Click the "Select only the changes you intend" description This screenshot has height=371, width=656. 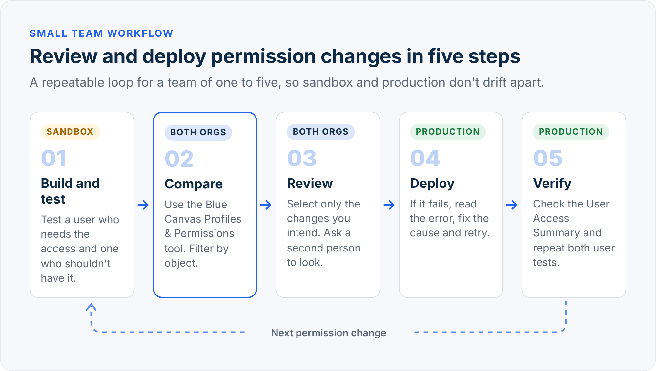323,233
